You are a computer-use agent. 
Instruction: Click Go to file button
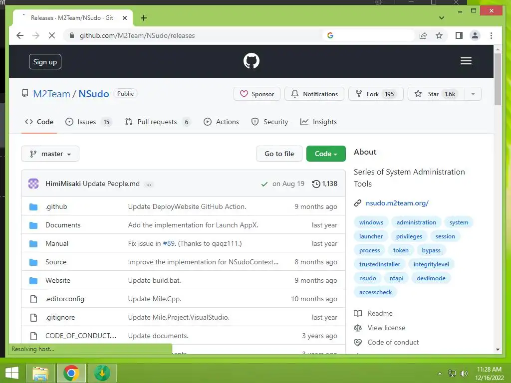(279, 154)
